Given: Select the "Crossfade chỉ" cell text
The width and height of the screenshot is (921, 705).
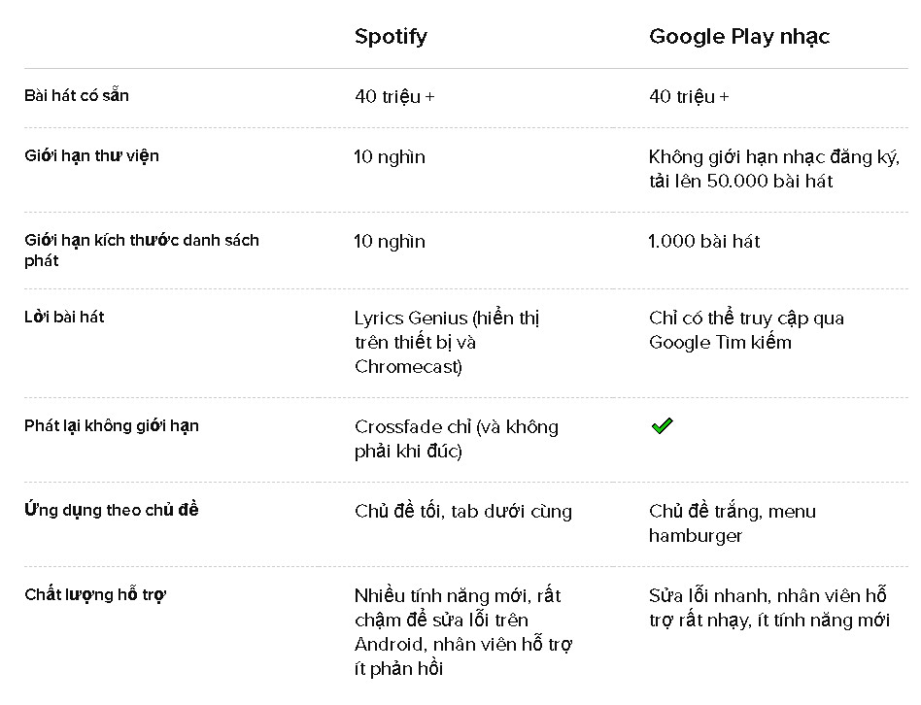Looking at the screenshot, I should coord(456,439).
